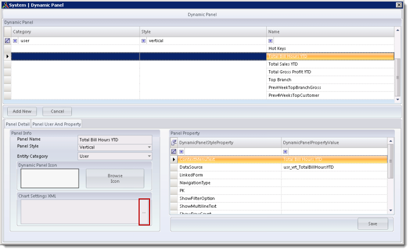410x251 pixels.
Task: Click DynamicPanelStyleProperty filter operator icon
Action: (x=182, y=151)
